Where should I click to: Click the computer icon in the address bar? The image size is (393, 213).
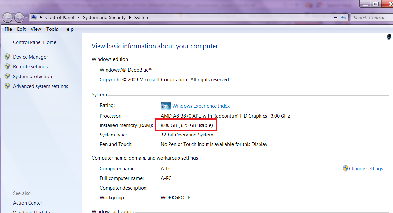(34, 18)
